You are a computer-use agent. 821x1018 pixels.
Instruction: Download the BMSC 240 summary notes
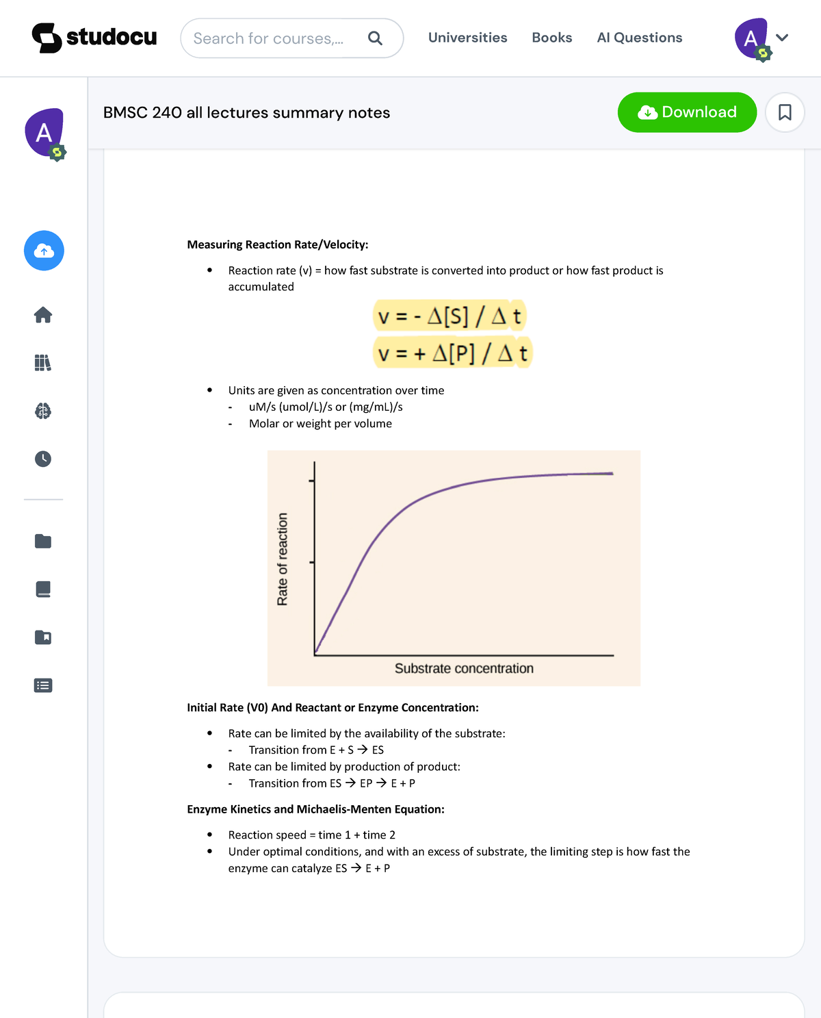point(686,112)
